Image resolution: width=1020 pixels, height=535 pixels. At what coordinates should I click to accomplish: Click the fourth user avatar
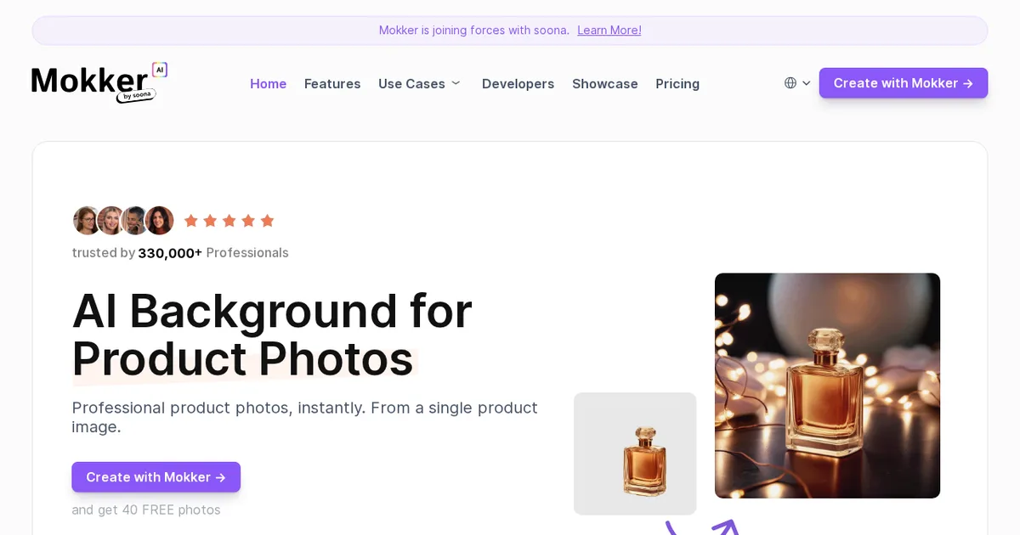pyautogui.click(x=159, y=221)
